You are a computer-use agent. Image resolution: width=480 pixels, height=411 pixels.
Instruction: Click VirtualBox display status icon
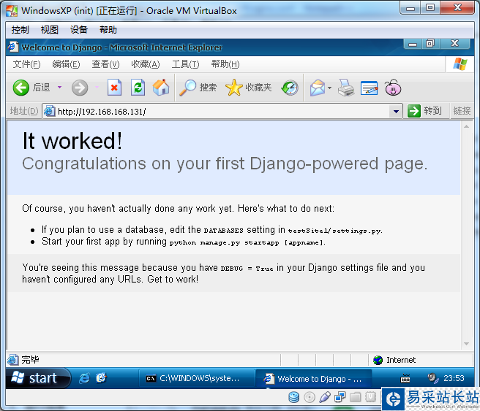tap(370, 397)
